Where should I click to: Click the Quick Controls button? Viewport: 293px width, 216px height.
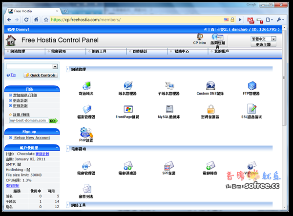point(41,75)
